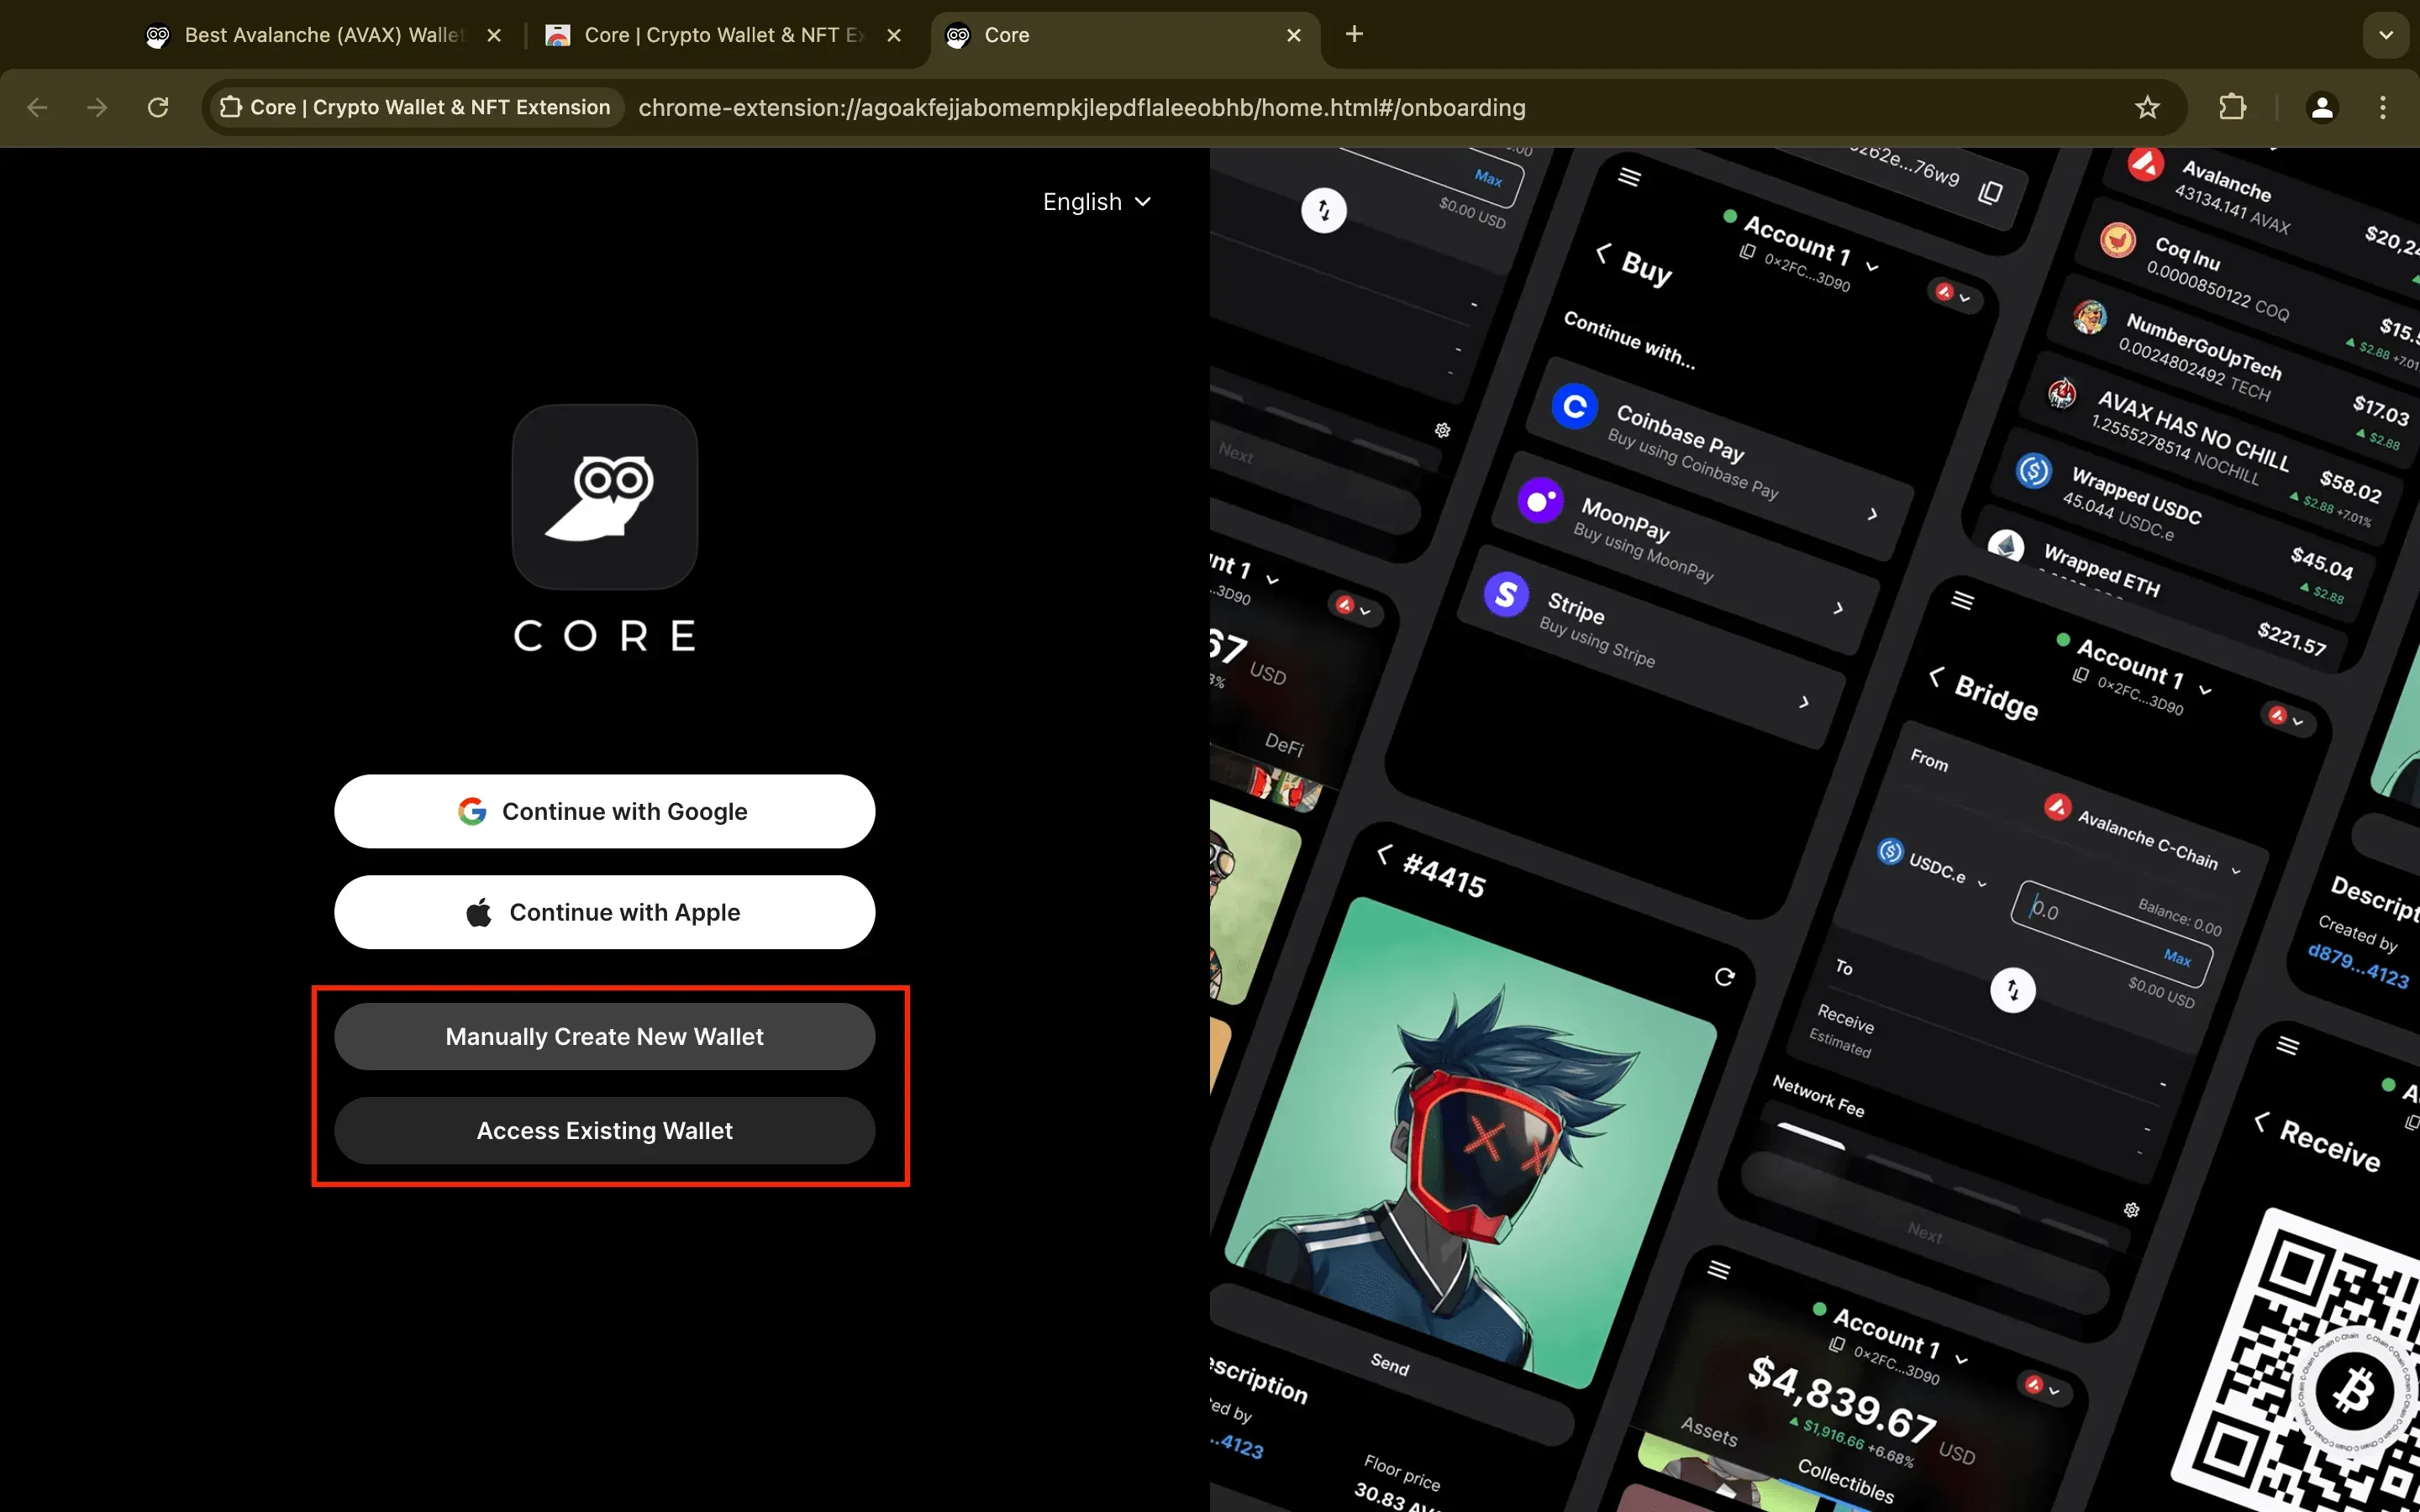Viewport: 2420px width, 1512px height.
Task: Choose Manually Create New Wallet
Action: 605,1037
